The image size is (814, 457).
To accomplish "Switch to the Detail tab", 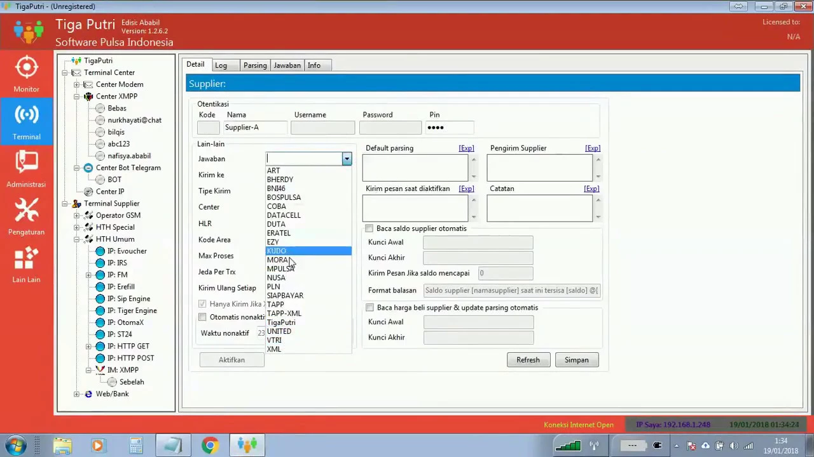I will click(x=195, y=65).
